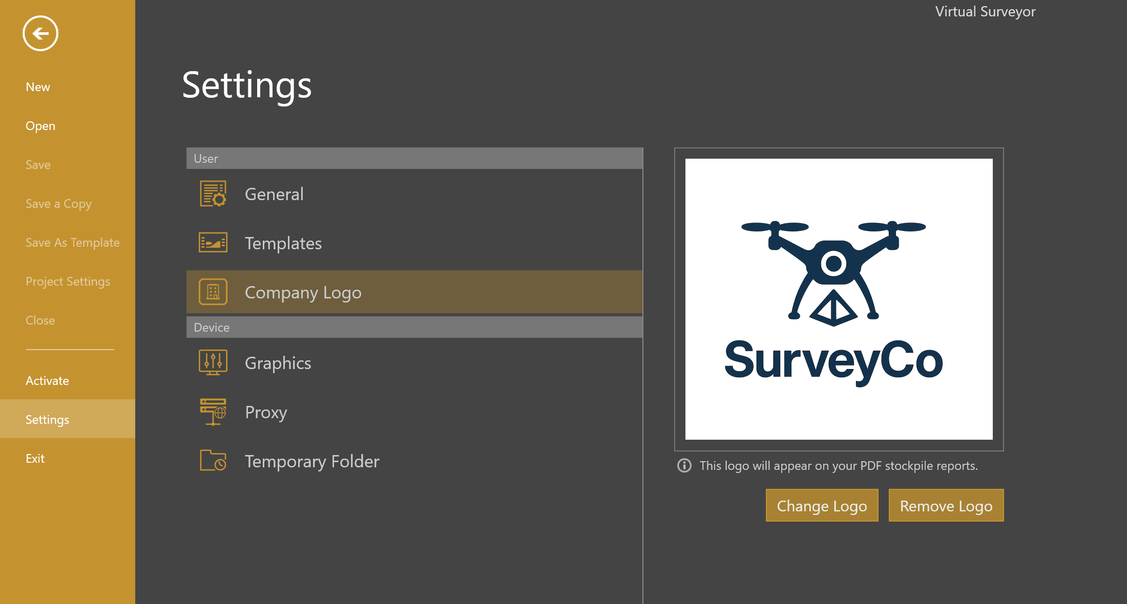Click New in the sidebar menu
Viewport: 1127px width, 604px height.
click(38, 87)
